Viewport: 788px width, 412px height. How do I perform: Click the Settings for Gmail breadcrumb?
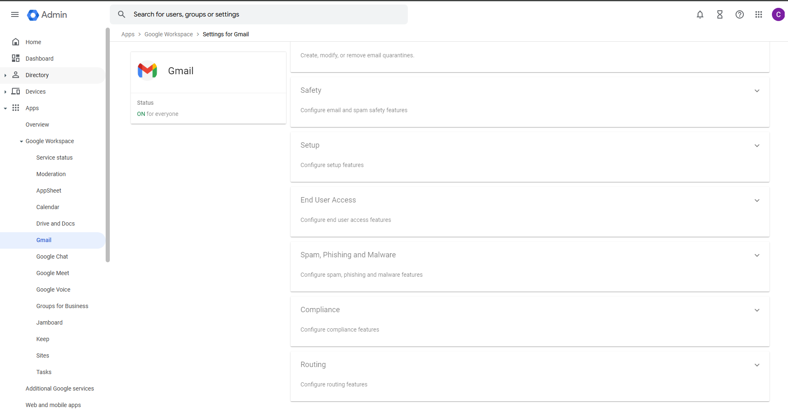coord(226,34)
